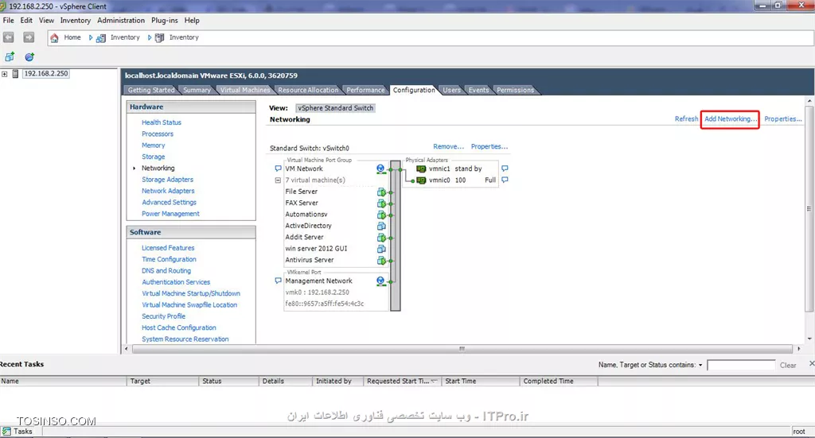Viewport: 815px width, 438px height.
Task: Click the back navigation arrow icon
Action: (x=8, y=37)
